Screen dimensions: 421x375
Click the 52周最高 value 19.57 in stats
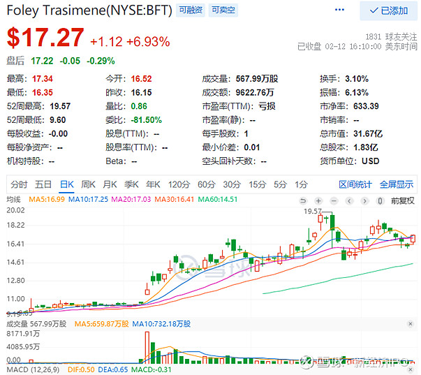point(60,106)
